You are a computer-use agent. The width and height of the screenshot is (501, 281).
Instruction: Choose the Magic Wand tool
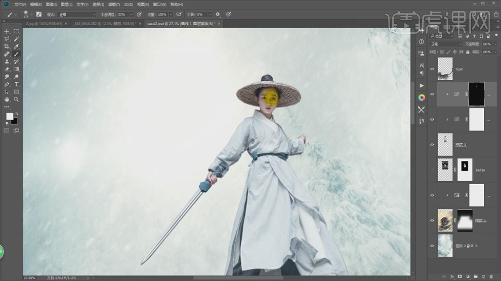point(17,39)
